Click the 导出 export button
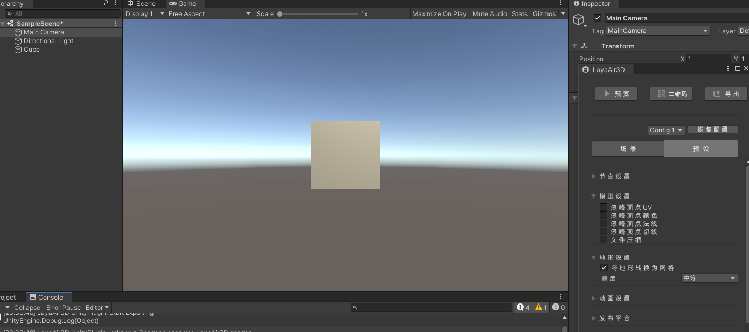Image resolution: width=749 pixels, height=332 pixels. click(726, 94)
